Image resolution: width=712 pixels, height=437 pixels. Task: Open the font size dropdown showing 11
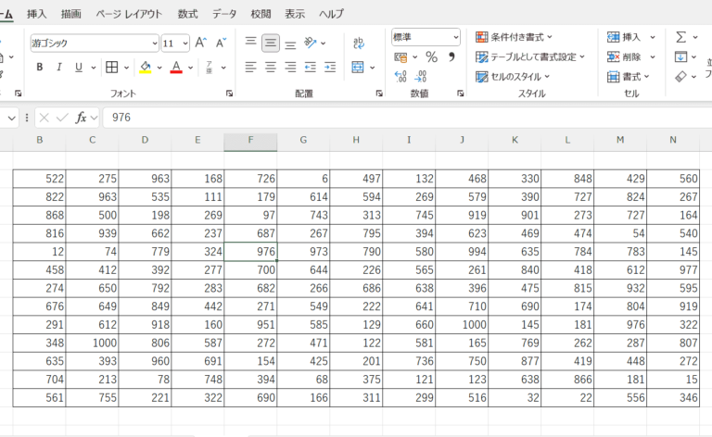[184, 44]
